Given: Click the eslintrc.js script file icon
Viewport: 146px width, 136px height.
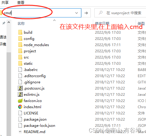Looking at the screenshot, I should [20, 94].
